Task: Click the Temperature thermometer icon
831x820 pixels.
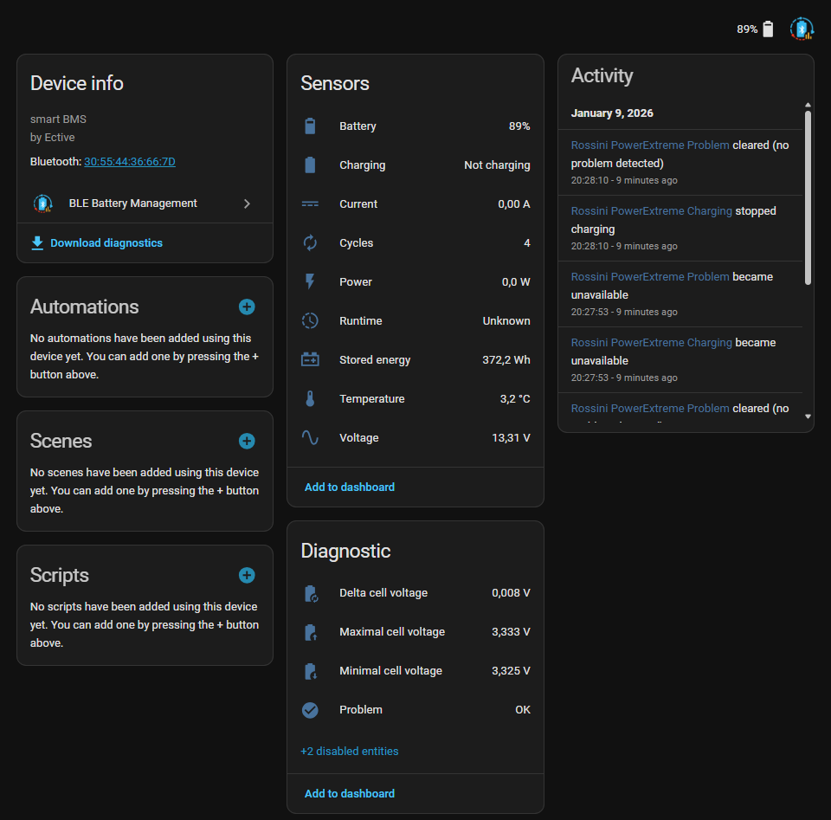Action: click(310, 399)
